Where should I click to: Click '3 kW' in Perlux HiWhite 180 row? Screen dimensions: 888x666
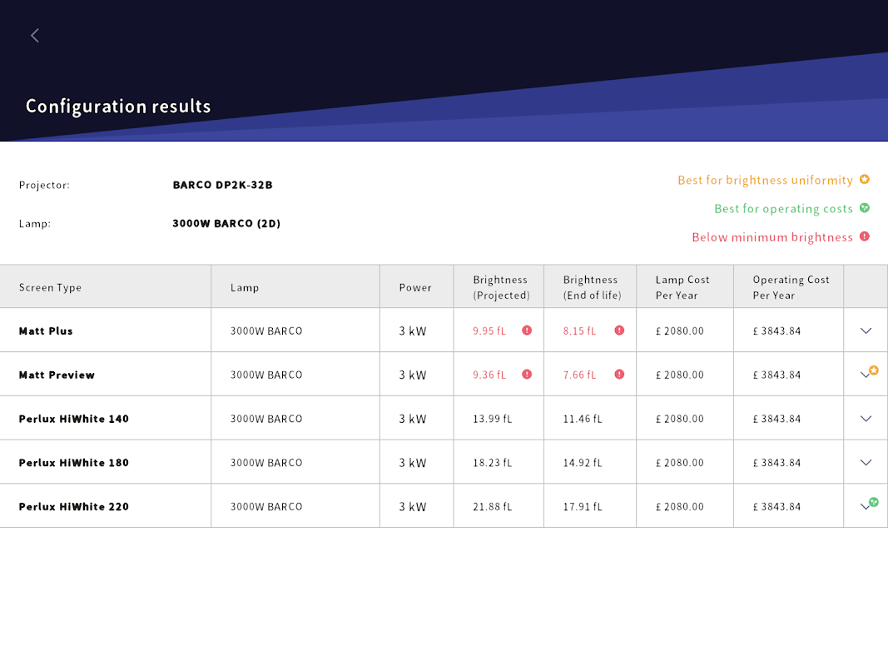tap(412, 463)
